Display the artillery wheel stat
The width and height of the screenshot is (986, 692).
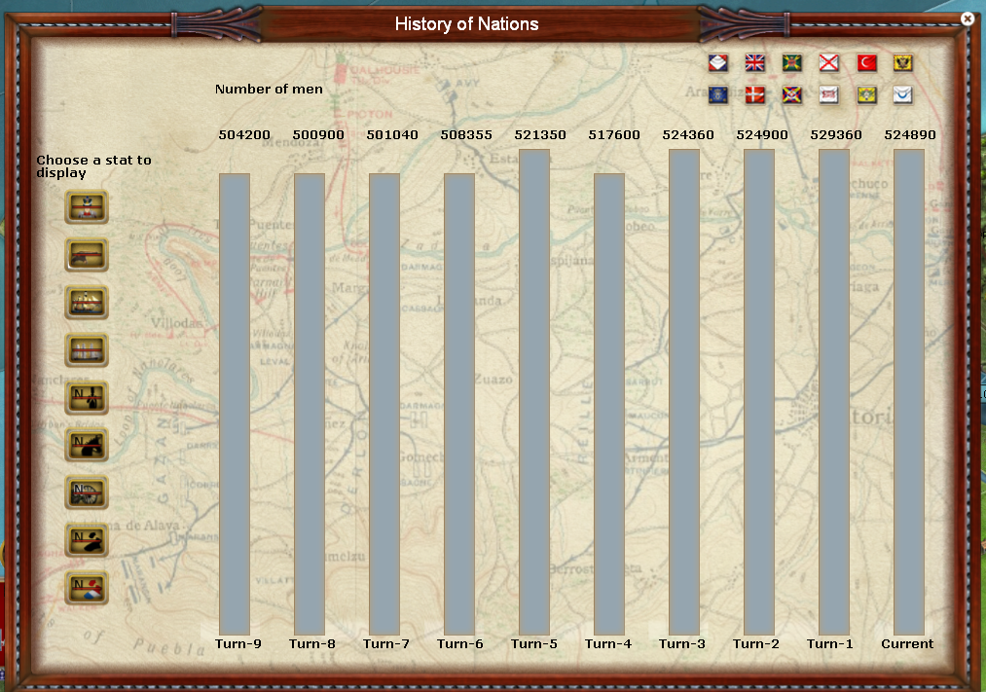[x=87, y=492]
